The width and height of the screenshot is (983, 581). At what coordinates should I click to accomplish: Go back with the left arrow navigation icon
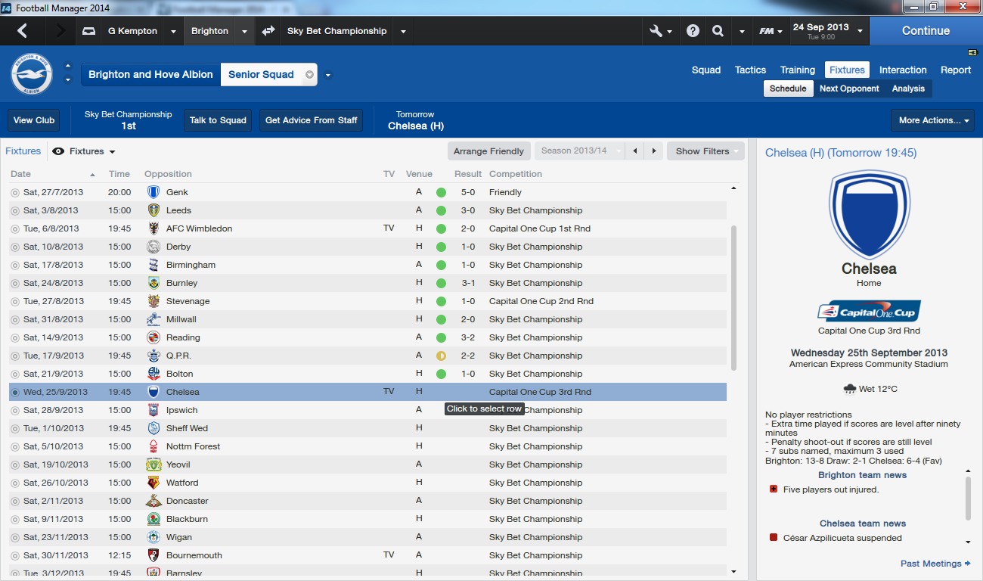(x=22, y=31)
